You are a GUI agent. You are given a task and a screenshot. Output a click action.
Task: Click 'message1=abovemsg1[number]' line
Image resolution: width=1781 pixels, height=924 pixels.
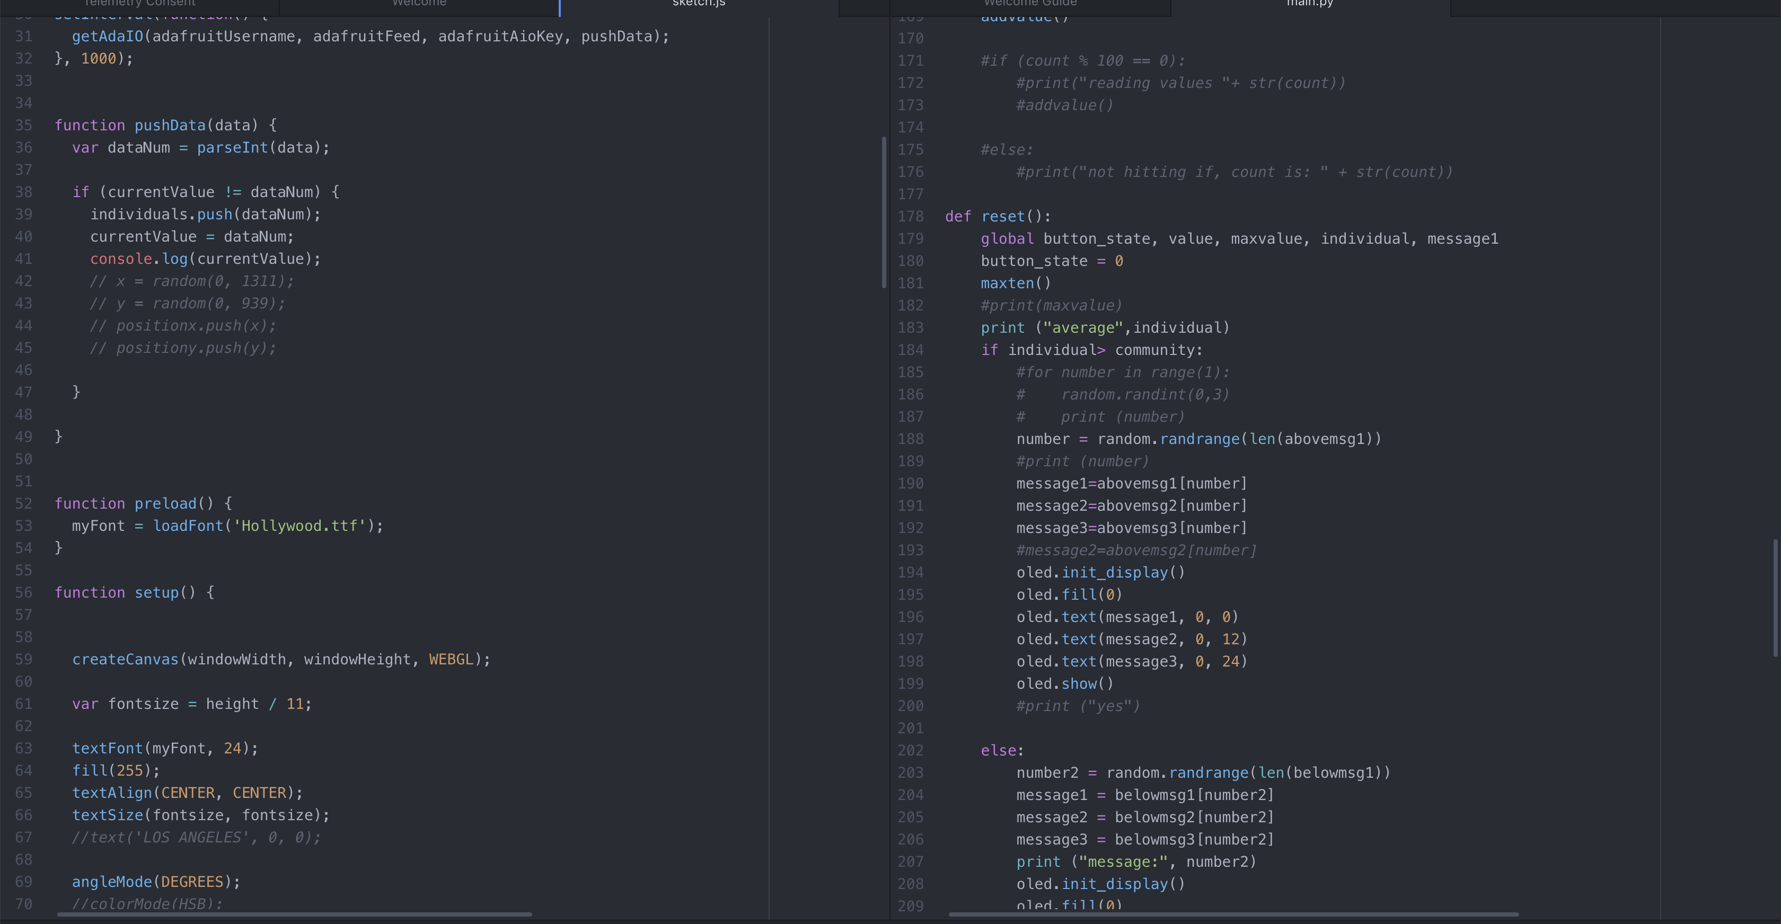point(1133,484)
